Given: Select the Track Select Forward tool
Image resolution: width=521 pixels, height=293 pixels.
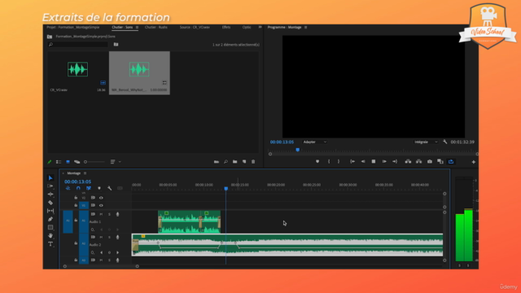Looking at the screenshot, I should [50, 186].
